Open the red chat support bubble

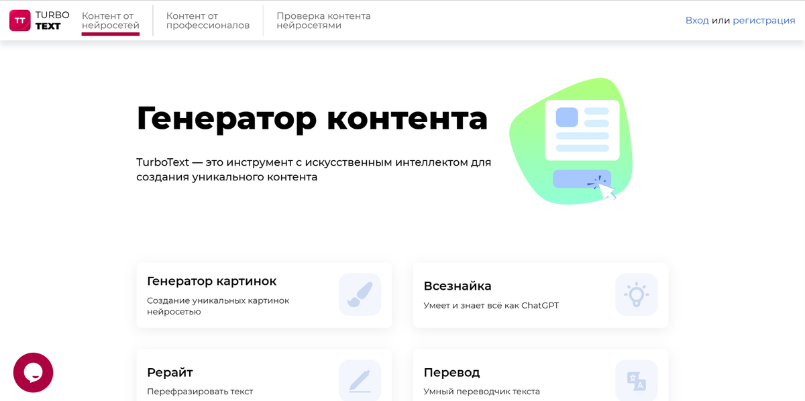click(33, 372)
